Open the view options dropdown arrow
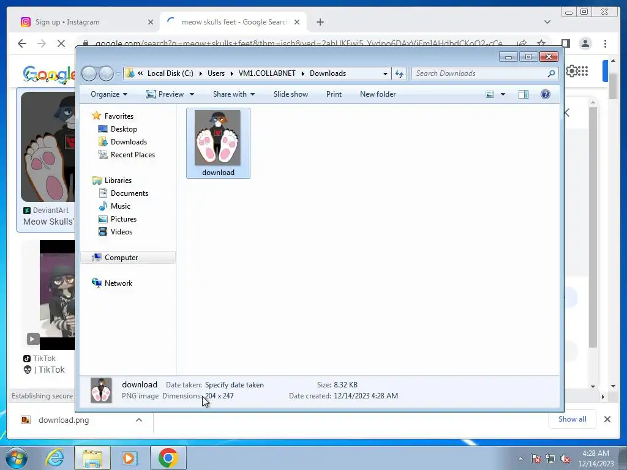 point(503,94)
